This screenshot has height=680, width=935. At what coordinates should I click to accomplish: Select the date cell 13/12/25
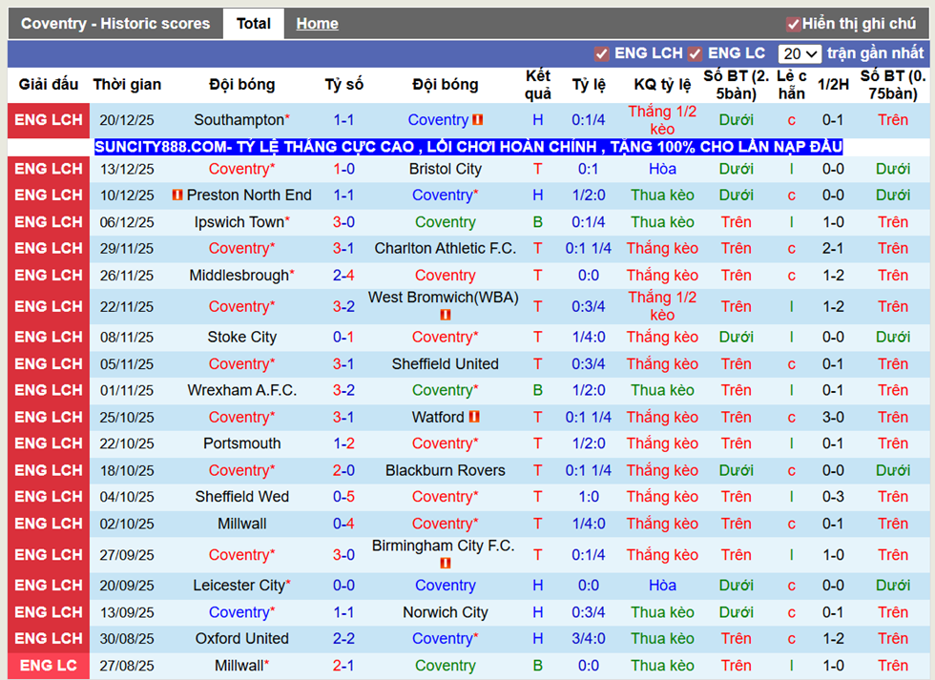point(127,169)
